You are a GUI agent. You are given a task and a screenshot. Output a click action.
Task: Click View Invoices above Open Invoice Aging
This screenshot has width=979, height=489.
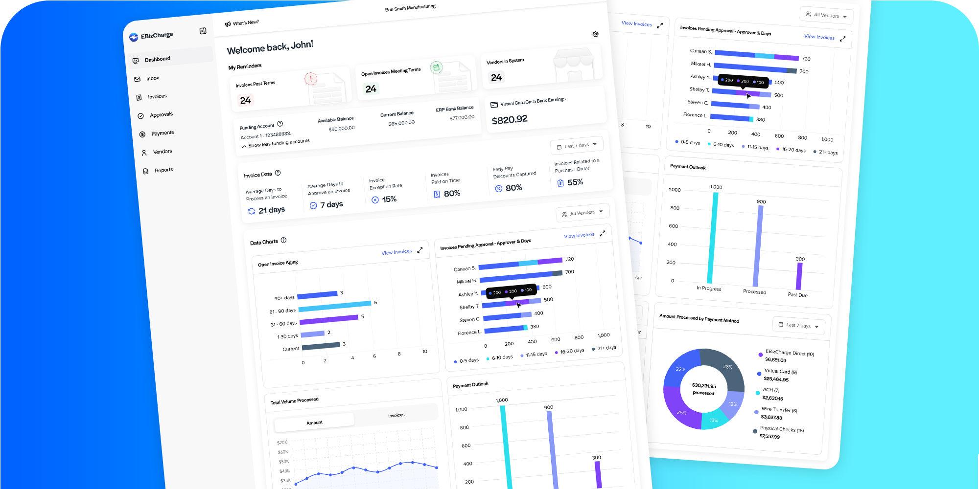(396, 251)
